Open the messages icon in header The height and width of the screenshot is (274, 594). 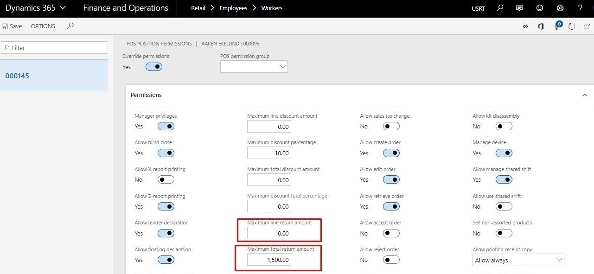pyautogui.click(x=519, y=8)
